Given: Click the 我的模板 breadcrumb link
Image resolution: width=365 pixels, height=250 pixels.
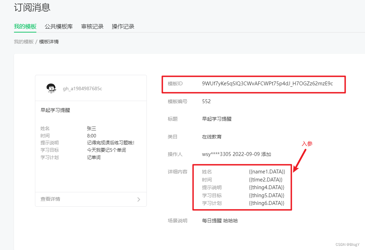Looking at the screenshot, I should click(23, 42).
